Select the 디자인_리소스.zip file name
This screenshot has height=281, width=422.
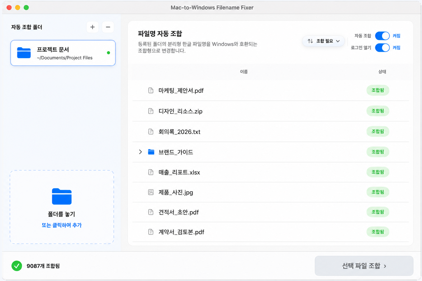click(x=181, y=111)
